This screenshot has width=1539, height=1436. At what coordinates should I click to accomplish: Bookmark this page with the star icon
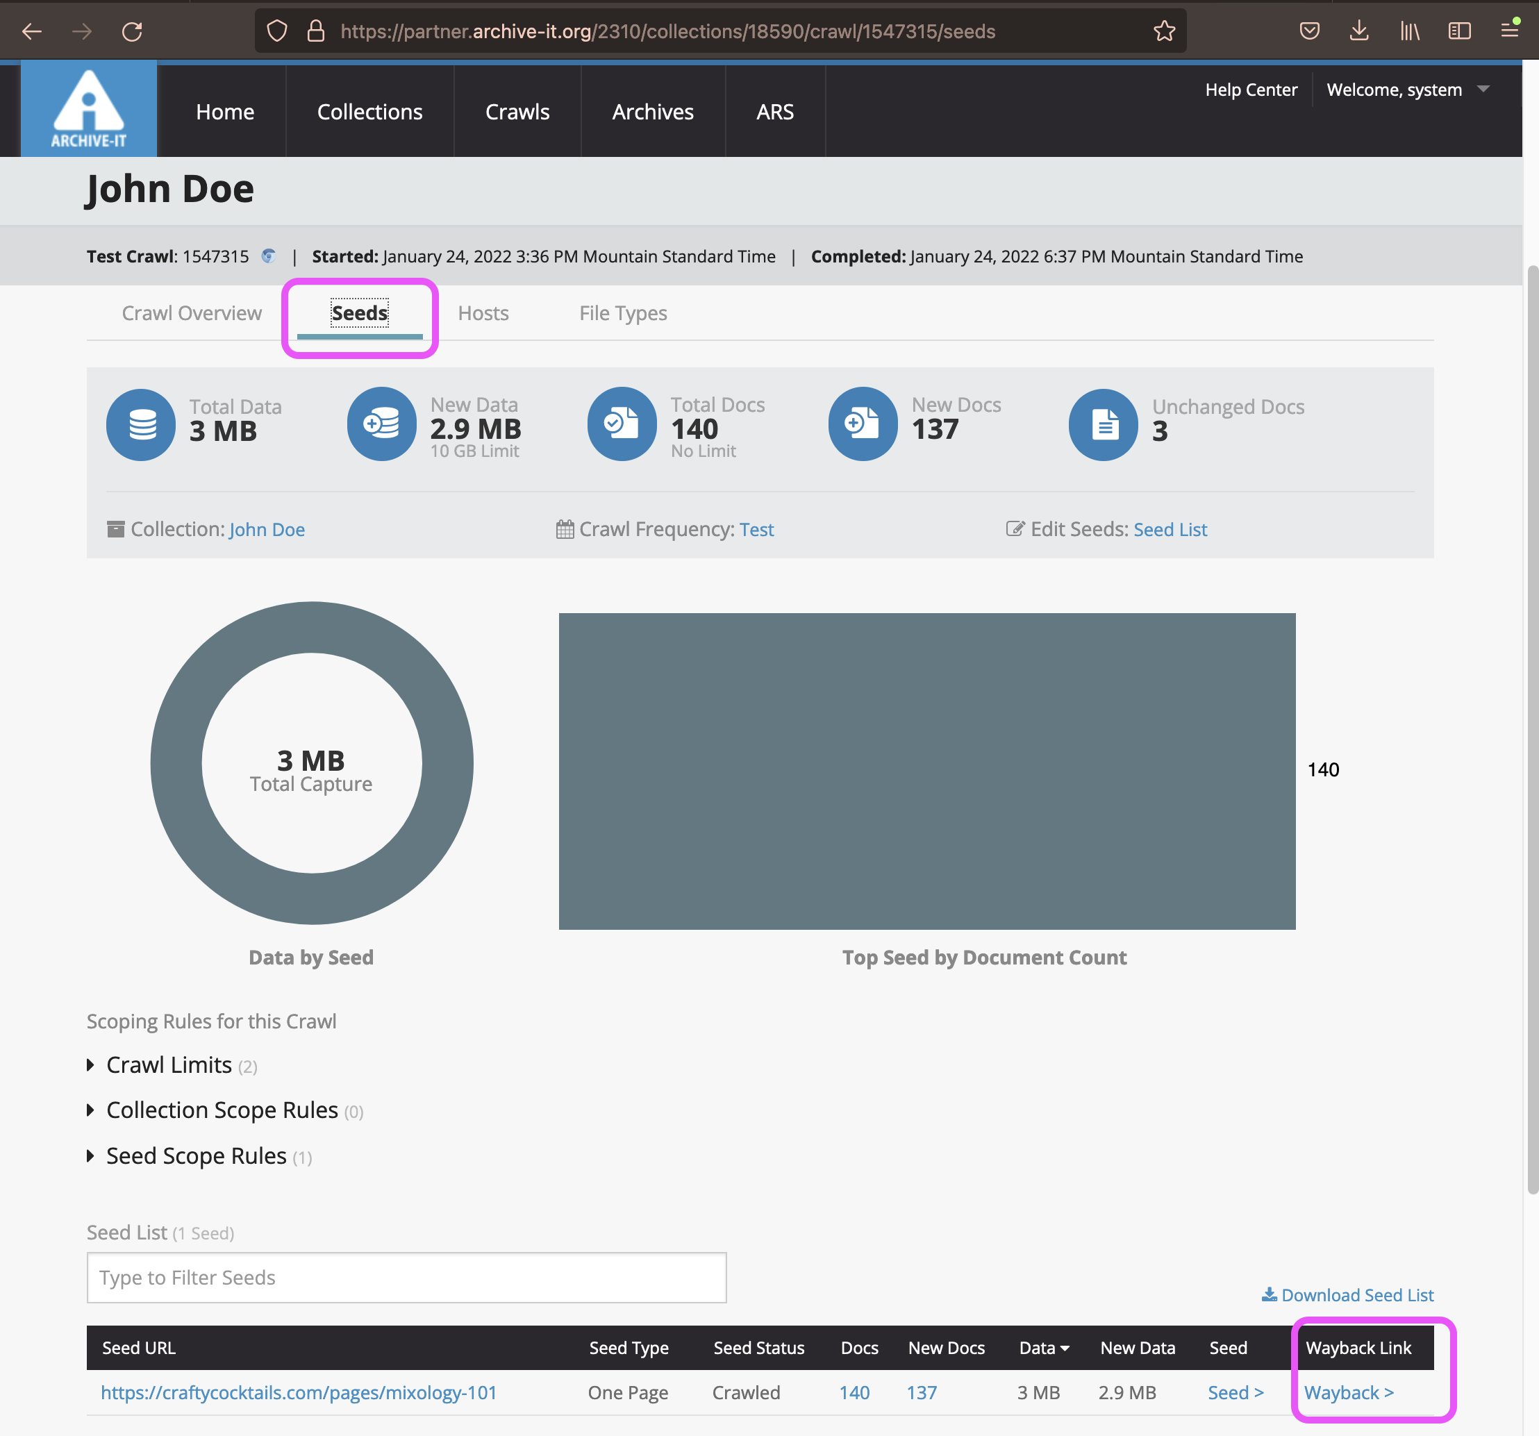1163,31
